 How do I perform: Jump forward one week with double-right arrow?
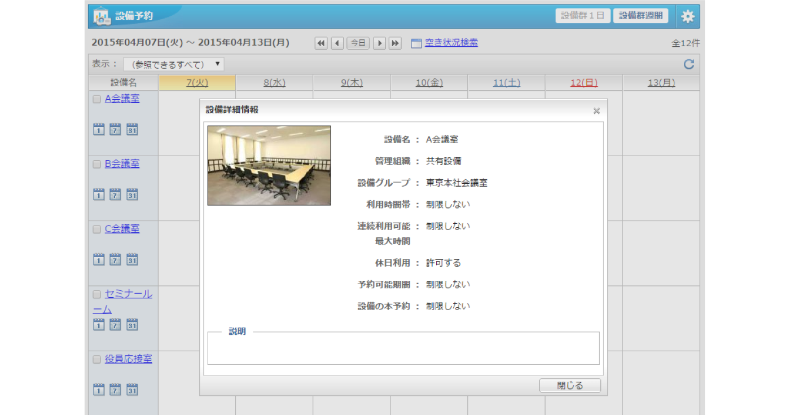pos(395,43)
